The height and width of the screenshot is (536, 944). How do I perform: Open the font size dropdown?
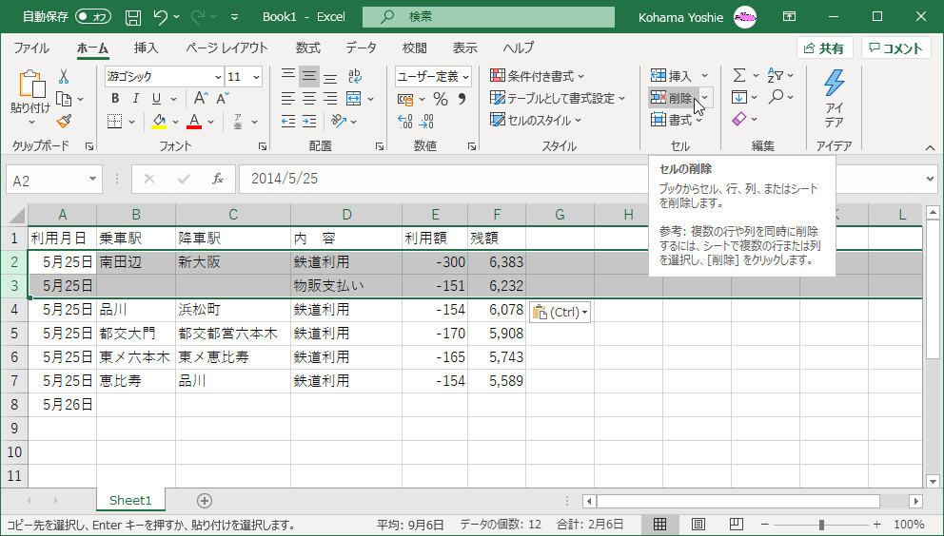click(257, 77)
